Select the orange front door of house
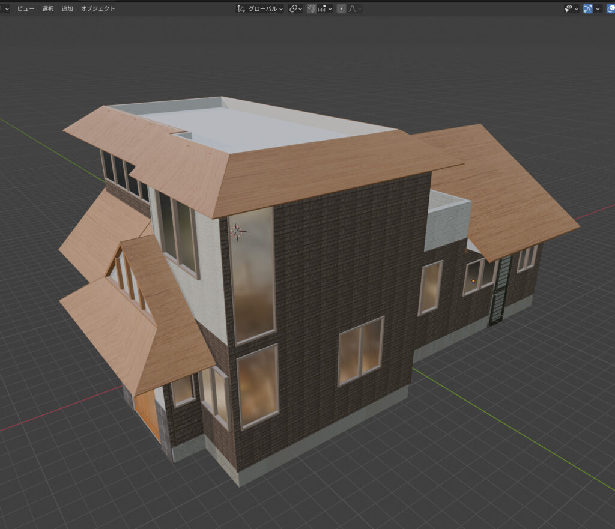Screen dimensions: 615x529 (x=148, y=414)
